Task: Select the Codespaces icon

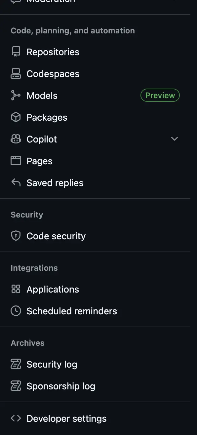Action: pos(15,73)
